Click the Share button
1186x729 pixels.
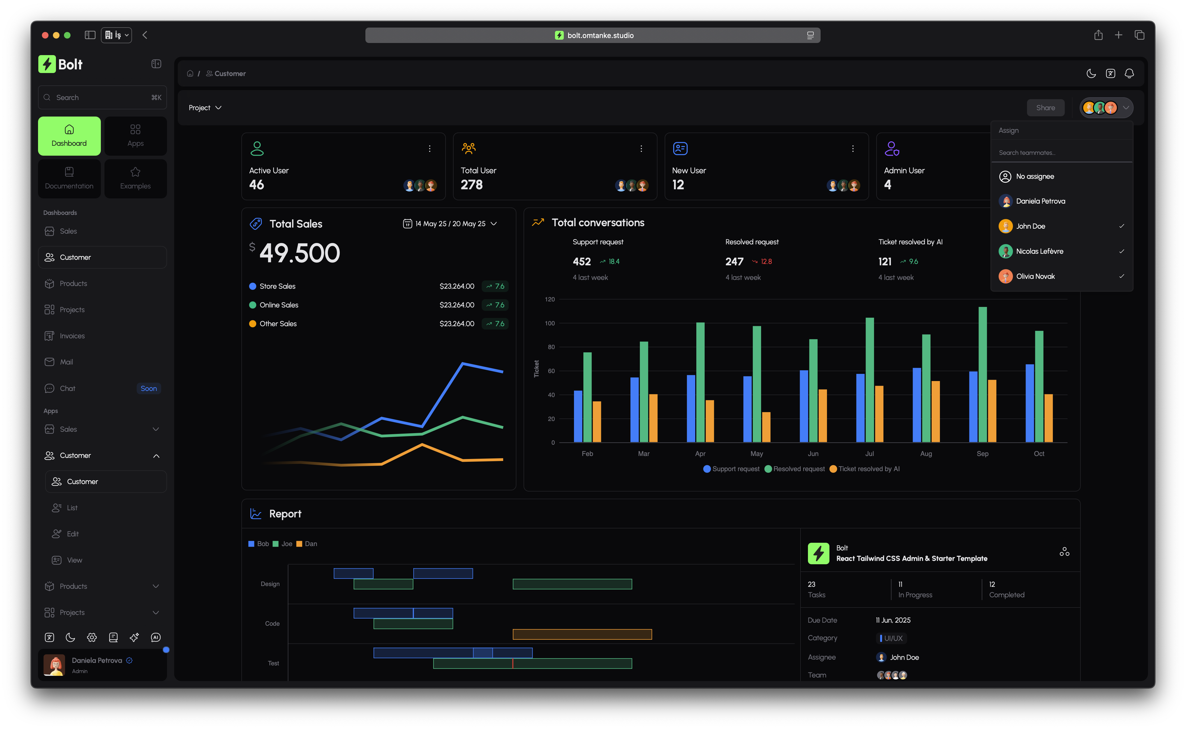pyautogui.click(x=1045, y=107)
